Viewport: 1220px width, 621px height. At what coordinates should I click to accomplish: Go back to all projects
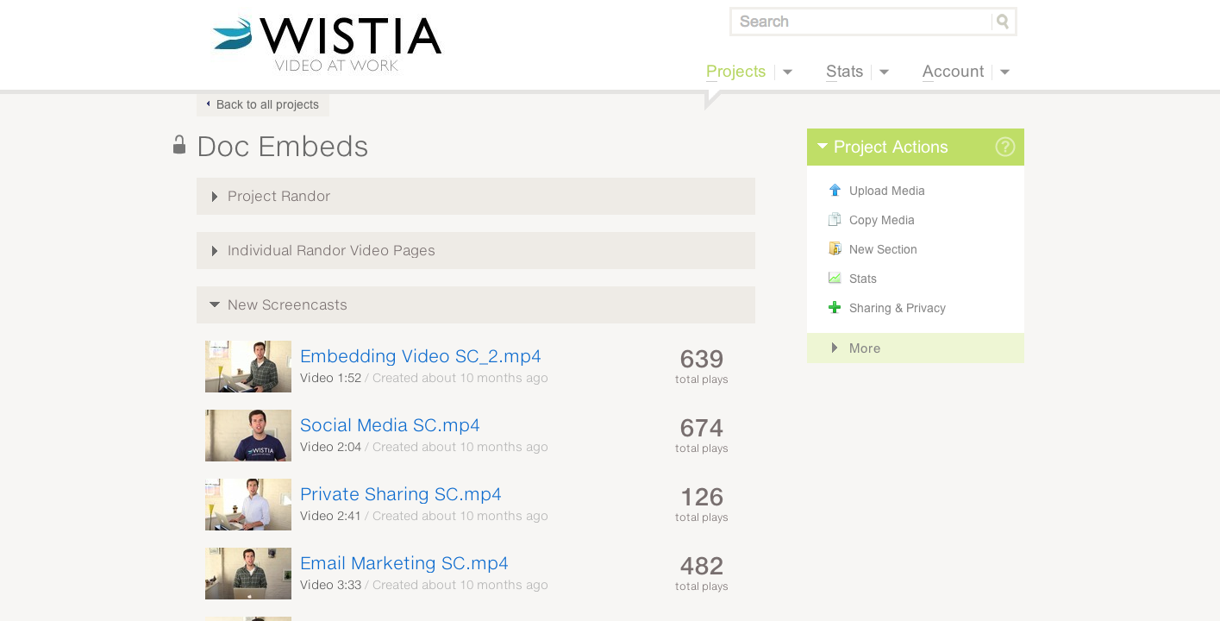263,104
